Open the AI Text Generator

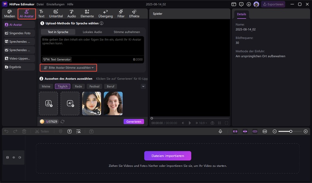coord(57,60)
